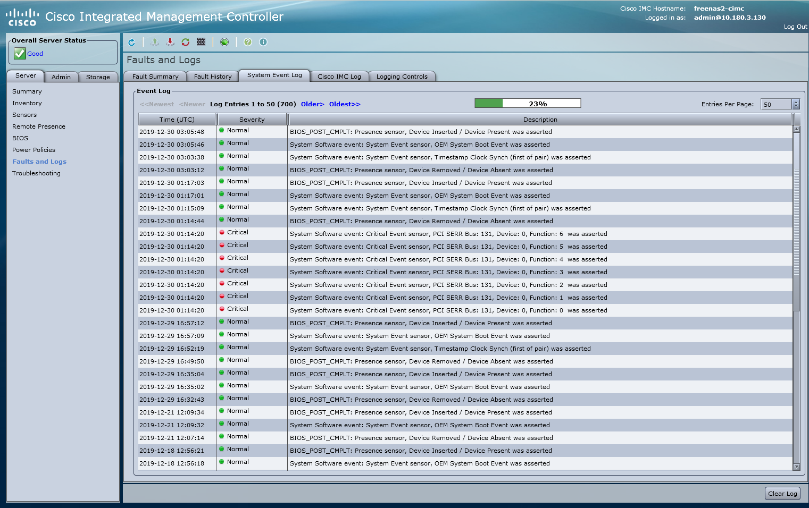809x508 pixels.
Task: Open Inventory in the sidebar
Action: coord(27,103)
